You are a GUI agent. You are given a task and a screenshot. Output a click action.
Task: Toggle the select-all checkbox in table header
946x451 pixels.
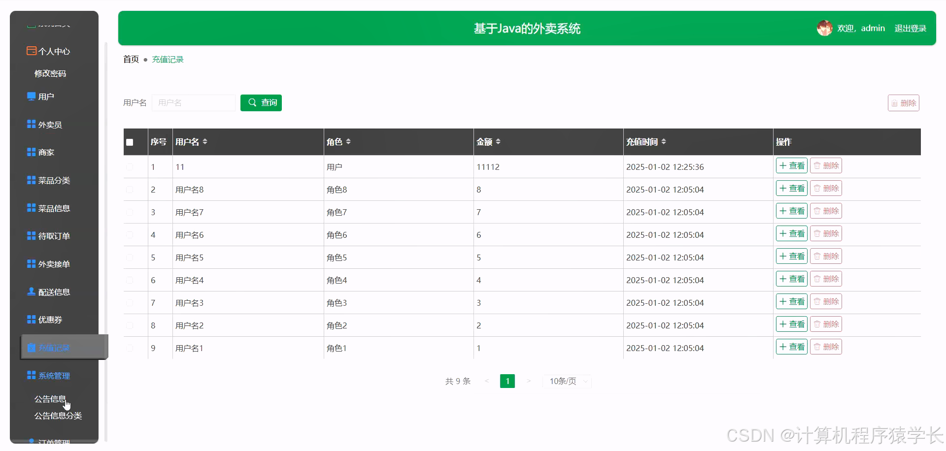tap(130, 142)
